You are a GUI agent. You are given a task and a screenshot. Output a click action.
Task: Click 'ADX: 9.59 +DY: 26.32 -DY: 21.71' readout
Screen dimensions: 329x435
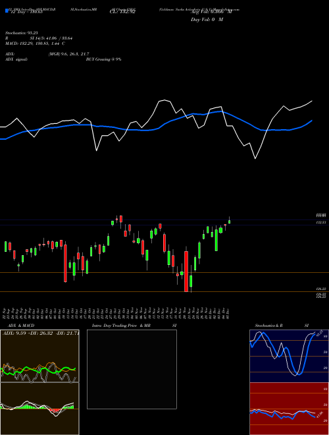coord(40,333)
